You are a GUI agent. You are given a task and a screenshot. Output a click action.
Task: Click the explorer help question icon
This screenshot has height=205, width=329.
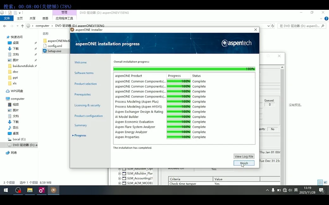click(326, 18)
